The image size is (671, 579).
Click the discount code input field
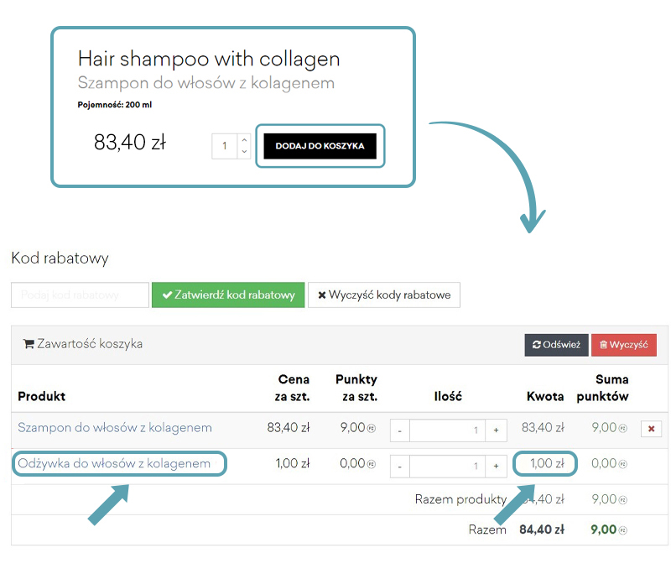(x=79, y=295)
